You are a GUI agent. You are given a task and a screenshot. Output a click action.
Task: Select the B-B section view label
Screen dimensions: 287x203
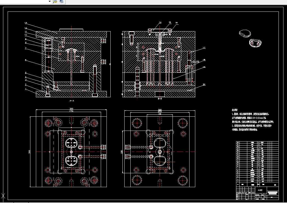pyautogui.click(x=160, y=99)
